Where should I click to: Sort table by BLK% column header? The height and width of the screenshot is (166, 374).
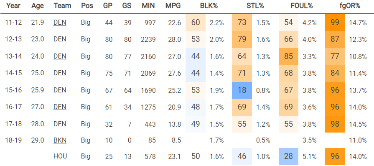(x=209, y=6)
